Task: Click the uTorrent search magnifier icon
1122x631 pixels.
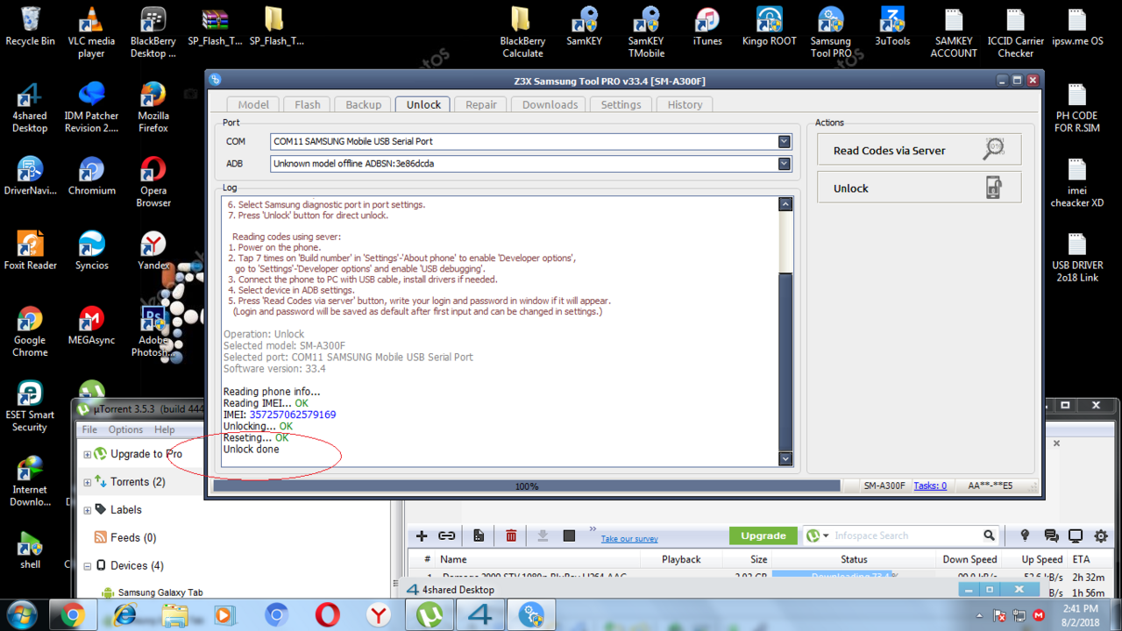Action: point(989,535)
